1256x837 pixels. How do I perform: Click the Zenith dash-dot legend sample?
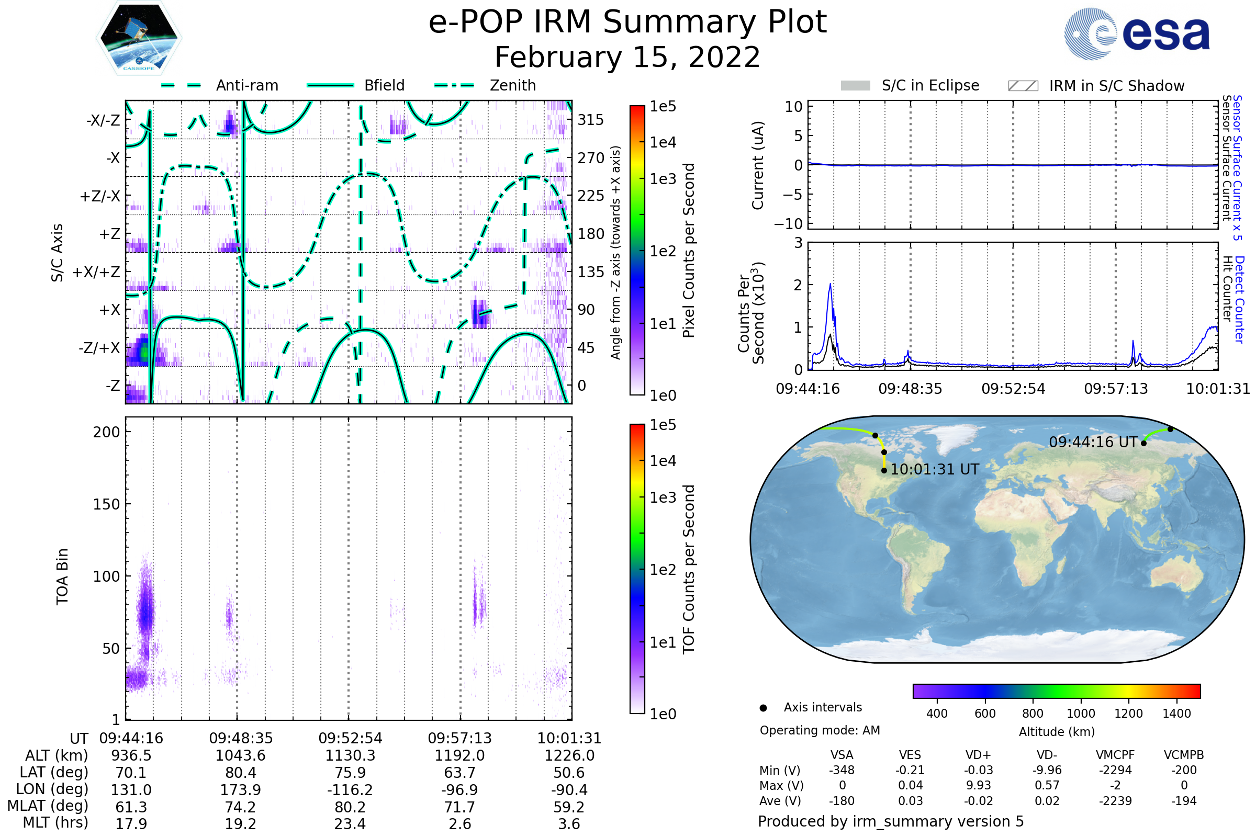click(454, 85)
